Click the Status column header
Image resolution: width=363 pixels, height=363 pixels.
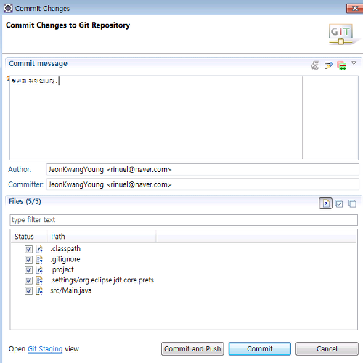[x=29, y=237]
